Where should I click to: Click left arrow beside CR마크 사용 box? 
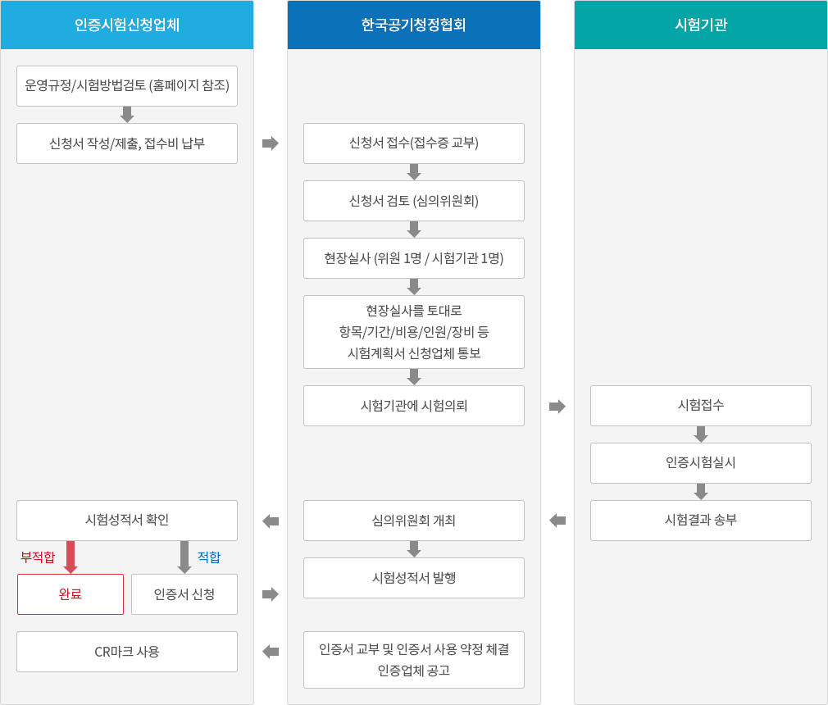(x=271, y=652)
